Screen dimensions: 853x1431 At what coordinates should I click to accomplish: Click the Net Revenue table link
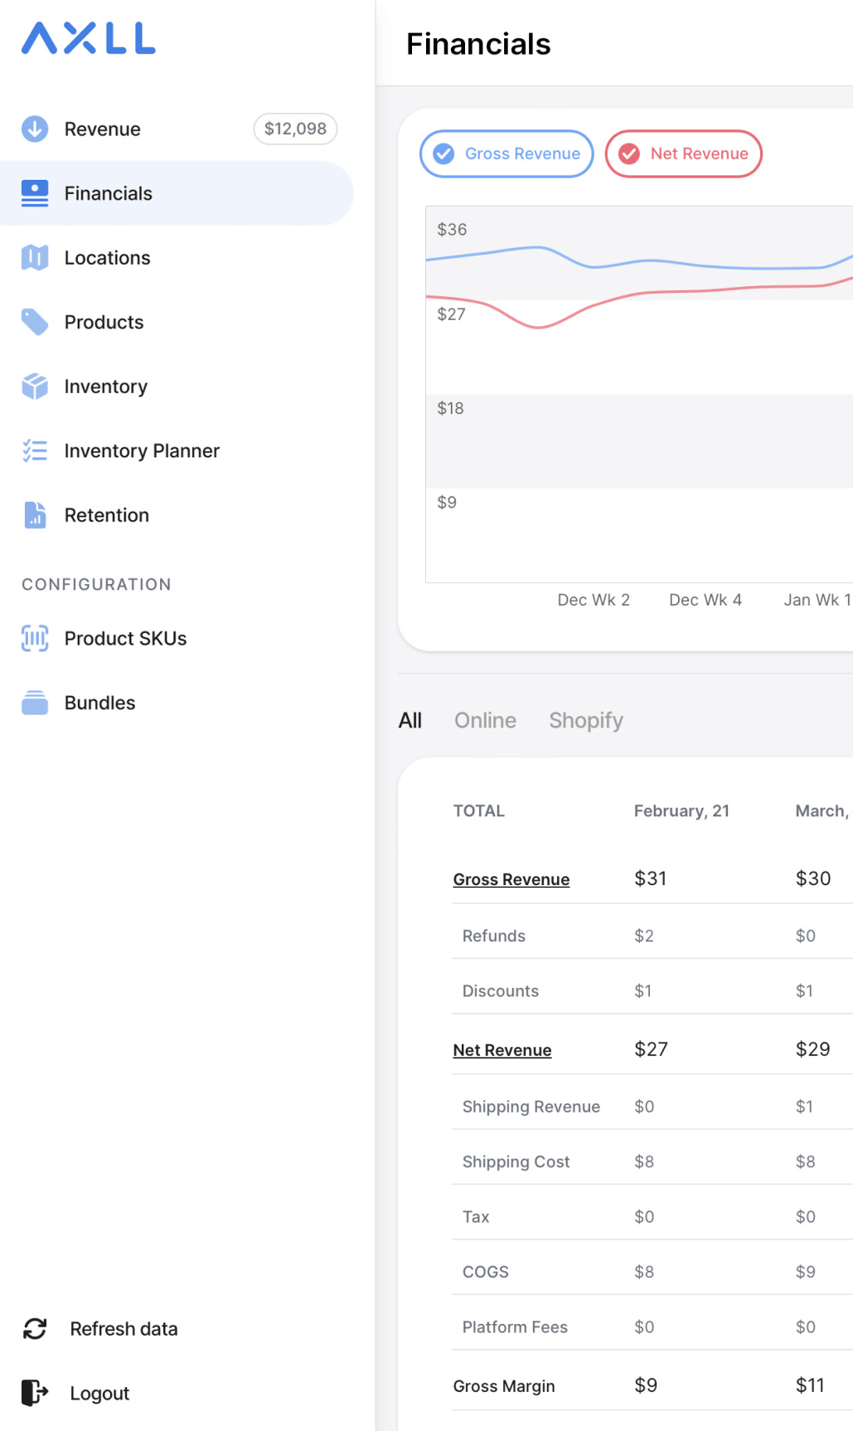[502, 1050]
